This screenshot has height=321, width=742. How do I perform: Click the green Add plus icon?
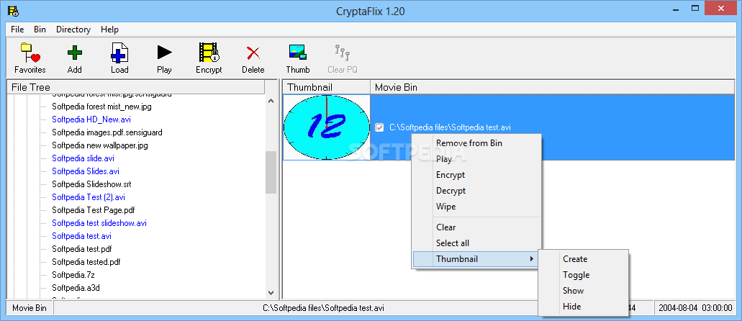[74, 52]
